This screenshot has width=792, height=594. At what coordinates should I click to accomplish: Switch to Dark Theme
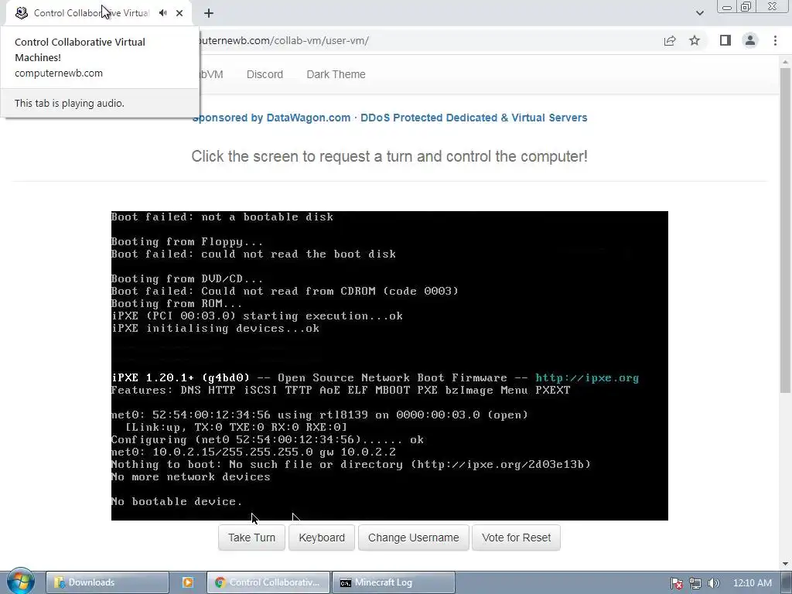click(336, 74)
